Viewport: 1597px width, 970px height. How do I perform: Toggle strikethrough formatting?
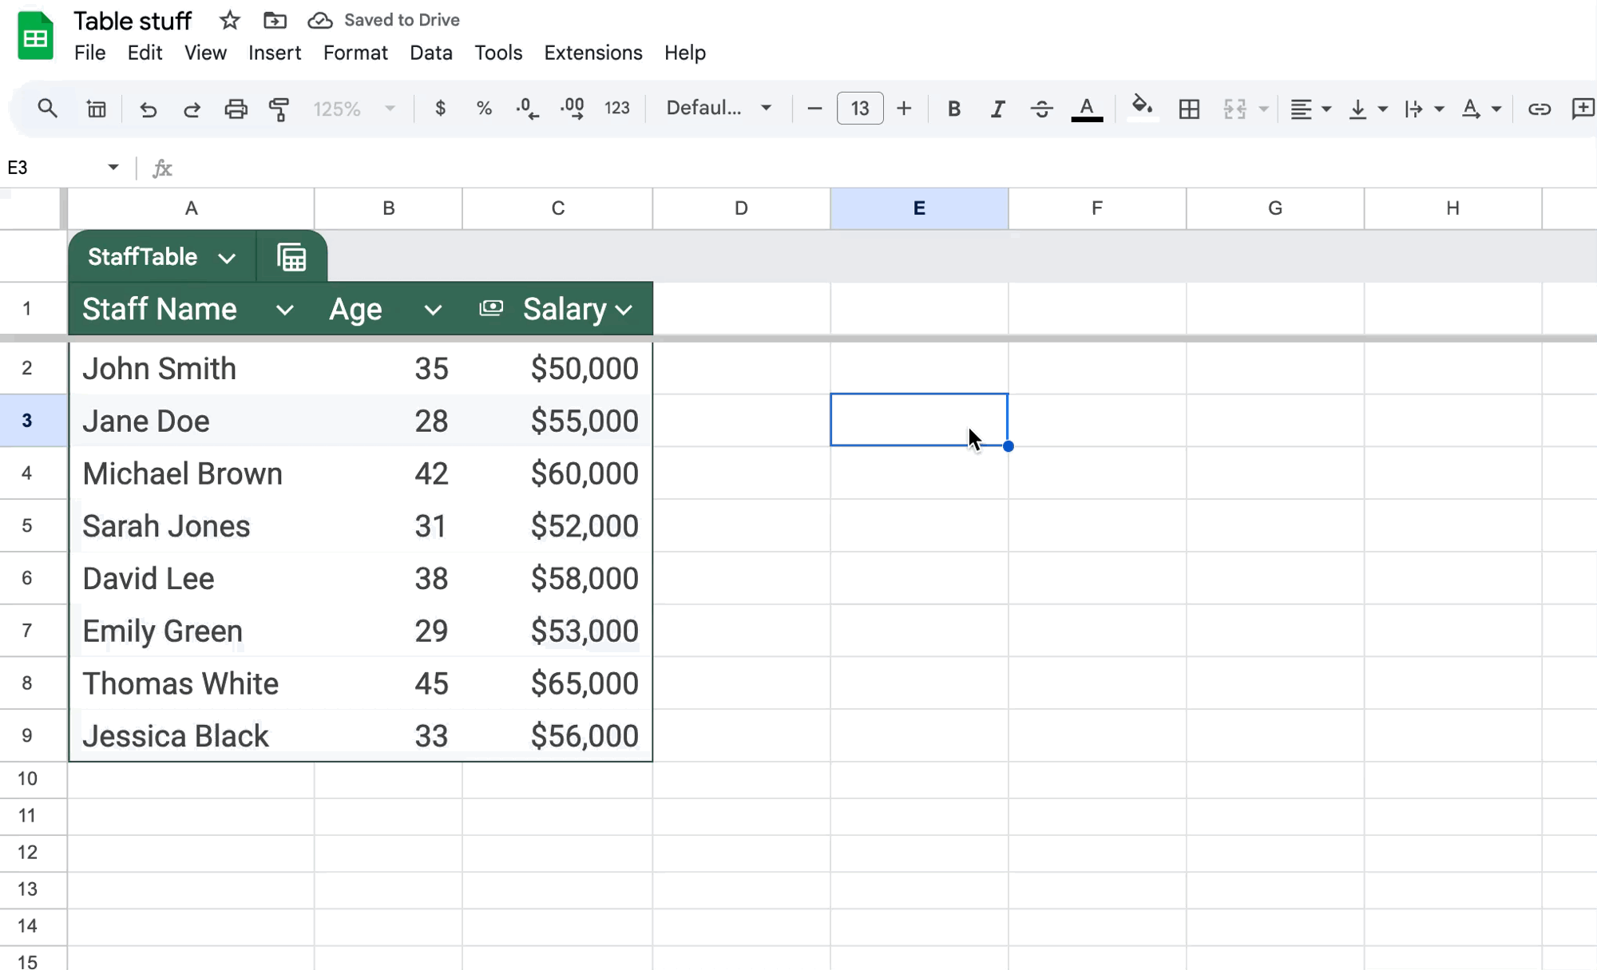click(x=1041, y=109)
